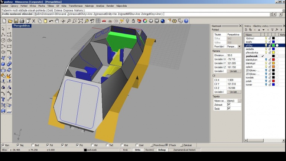Select the blue box solid tool

3,64
